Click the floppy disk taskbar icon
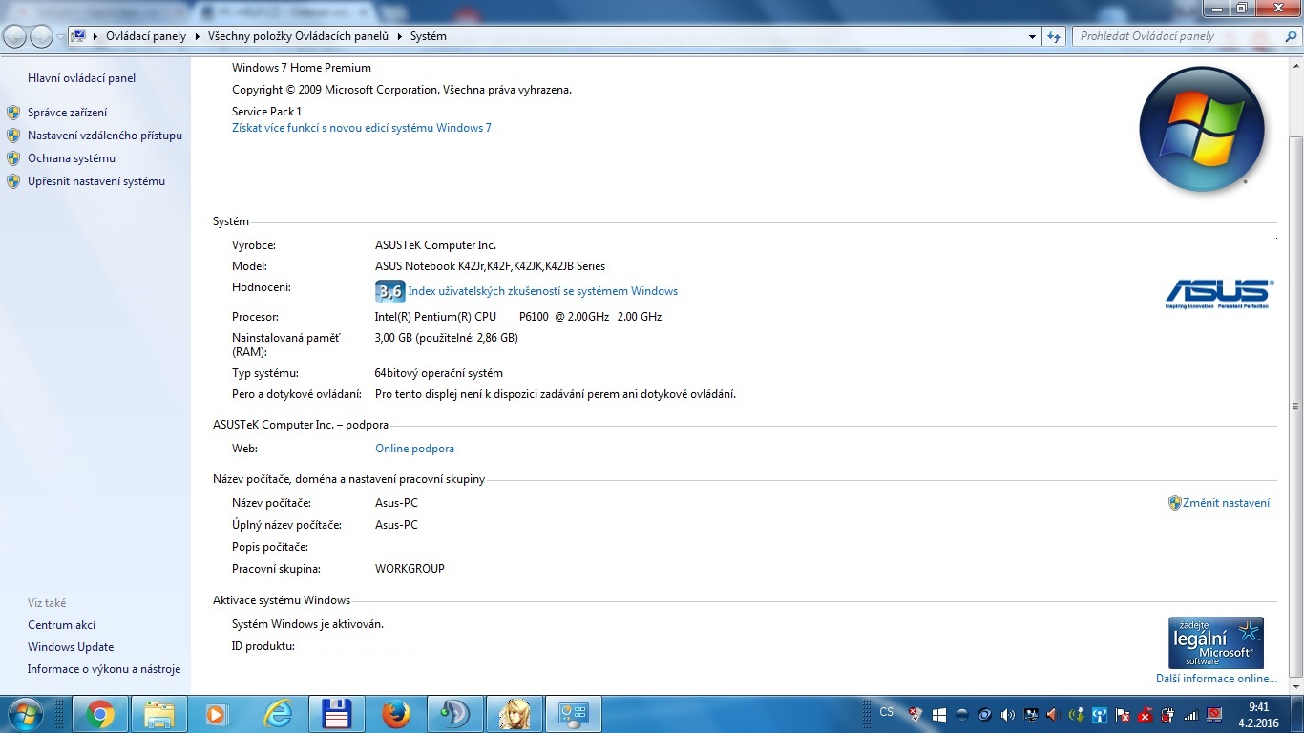 click(x=337, y=714)
